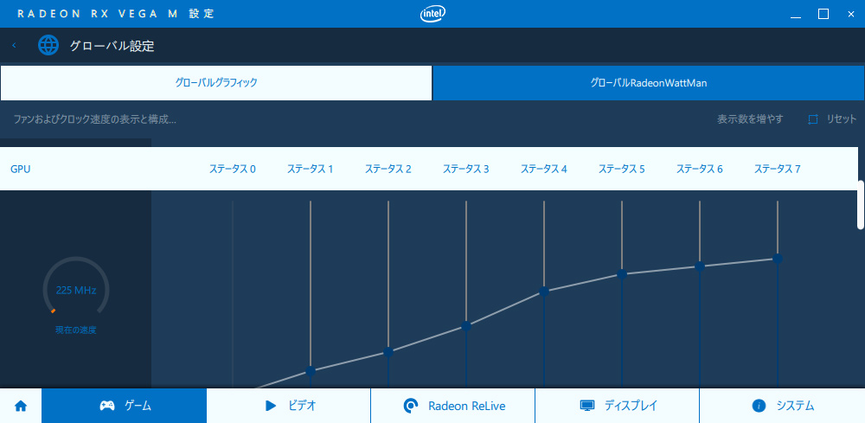Click the ステータス 3 column header
The image size is (865, 423).
[x=465, y=169]
